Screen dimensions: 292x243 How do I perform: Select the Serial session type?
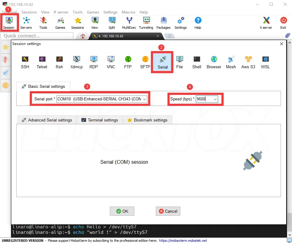click(x=163, y=62)
